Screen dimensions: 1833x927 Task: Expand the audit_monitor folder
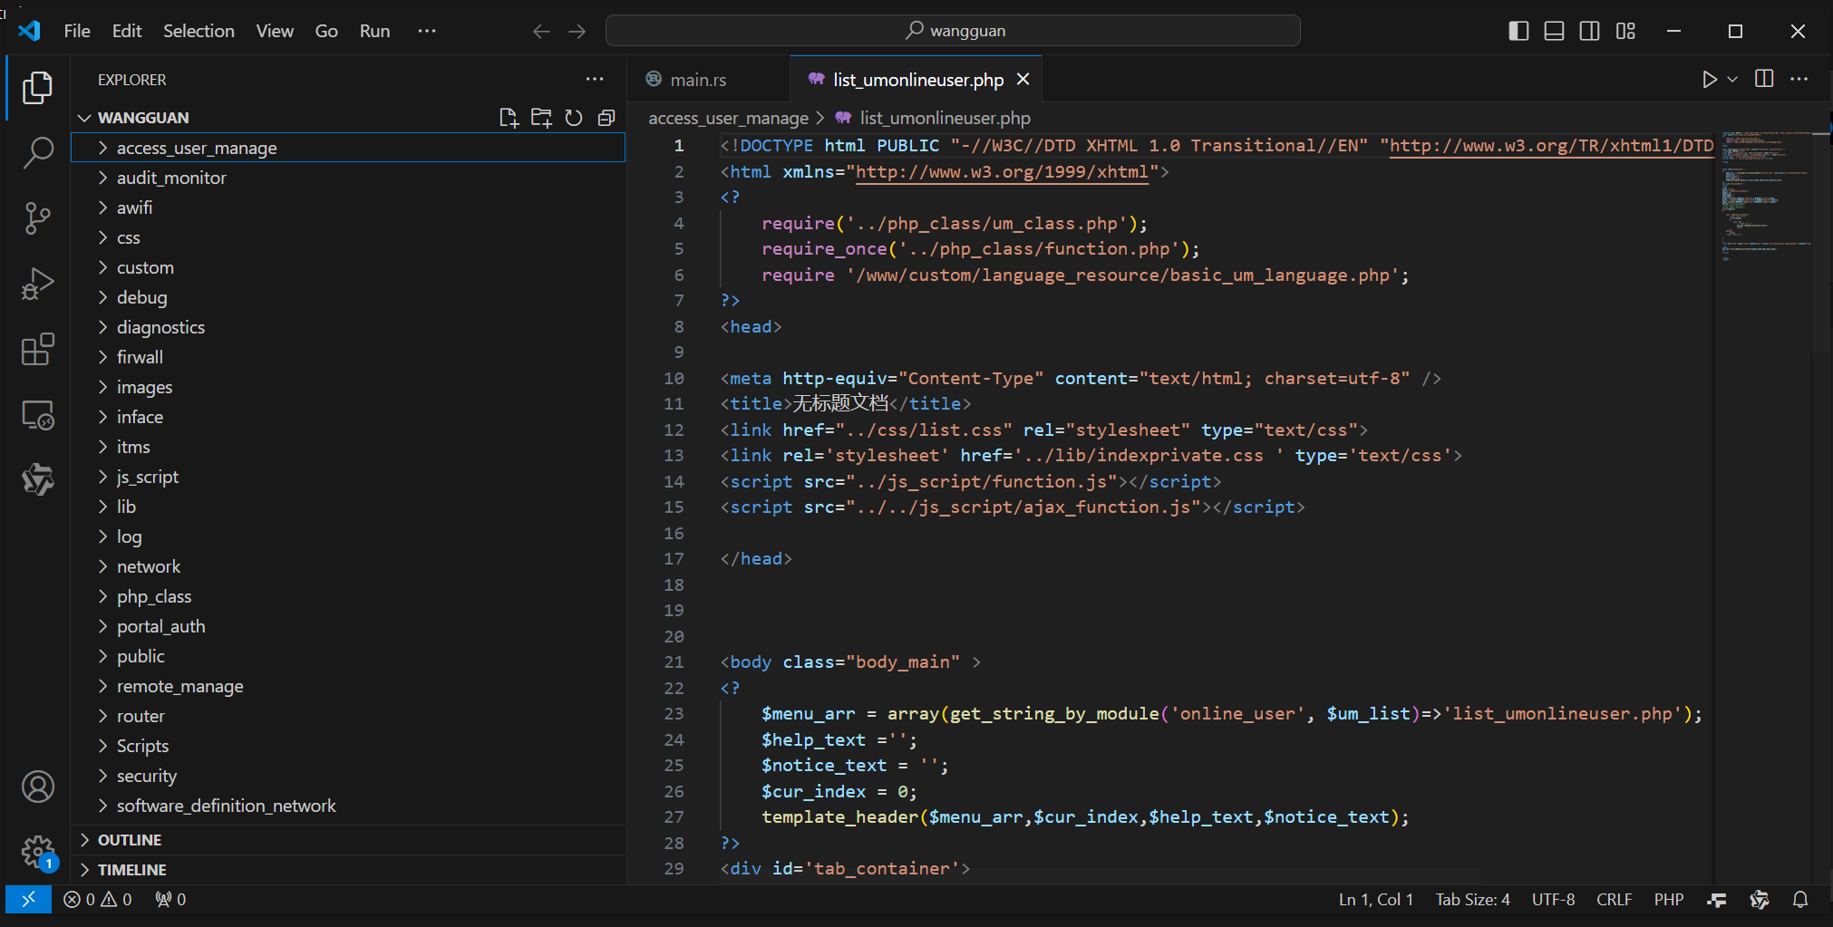coord(348,178)
